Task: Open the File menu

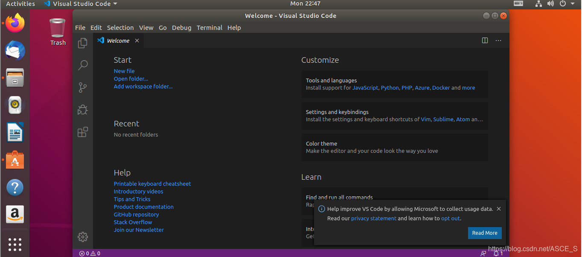Action: [x=80, y=27]
